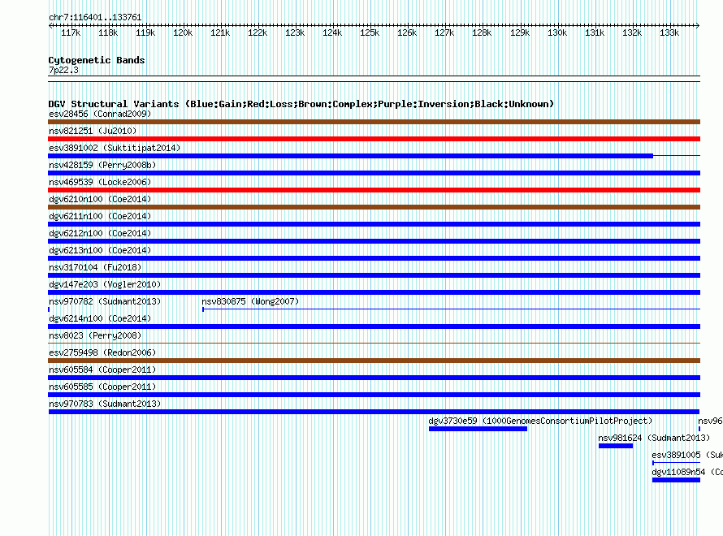Click dgv6214n100 (Coe2014) label

[x=100, y=318]
